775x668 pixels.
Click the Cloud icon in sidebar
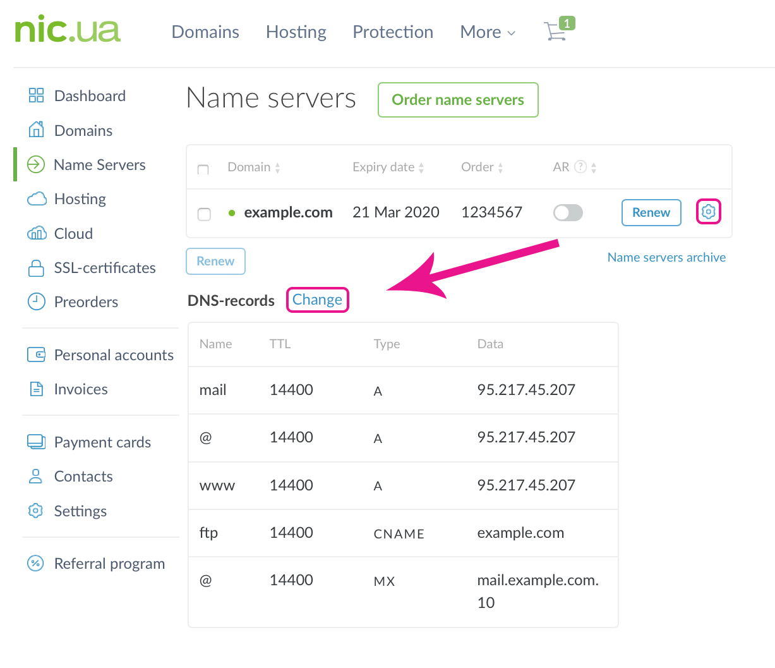[x=37, y=234]
